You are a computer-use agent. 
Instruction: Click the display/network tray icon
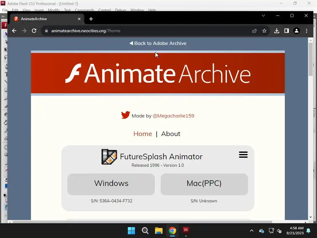(x=271, y=231)
